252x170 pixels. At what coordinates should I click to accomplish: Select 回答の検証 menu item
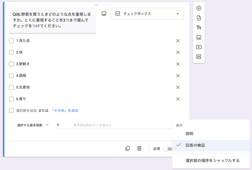pos(211,145)
